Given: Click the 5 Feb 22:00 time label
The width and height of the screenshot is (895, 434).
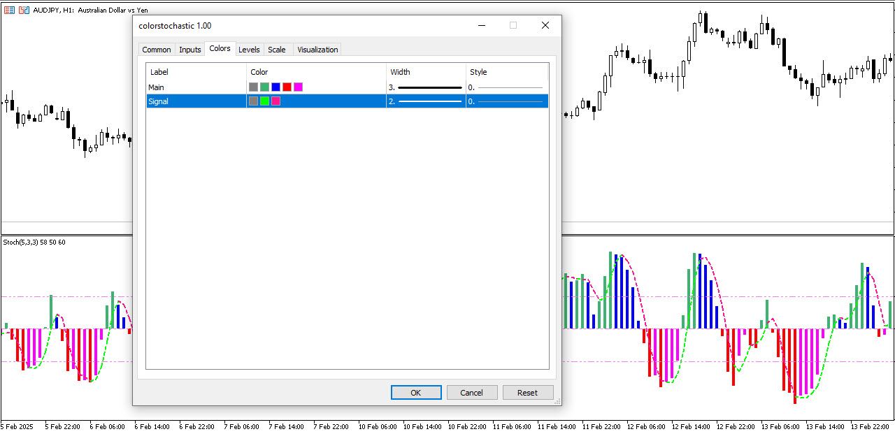Looking at the screenshot, I should coord(63,426).
